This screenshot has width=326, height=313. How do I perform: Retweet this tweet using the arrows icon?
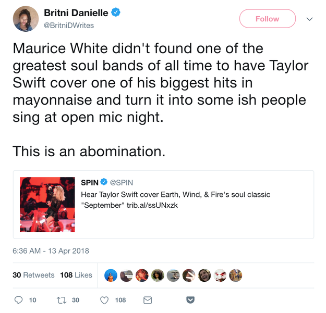point(59,300)
